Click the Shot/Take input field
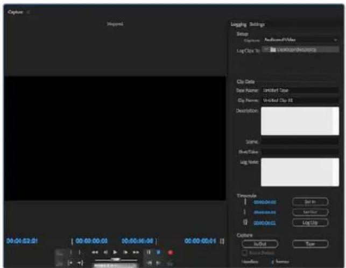The width and height of the screenshot is (346, 268). [x=300, y=152]
